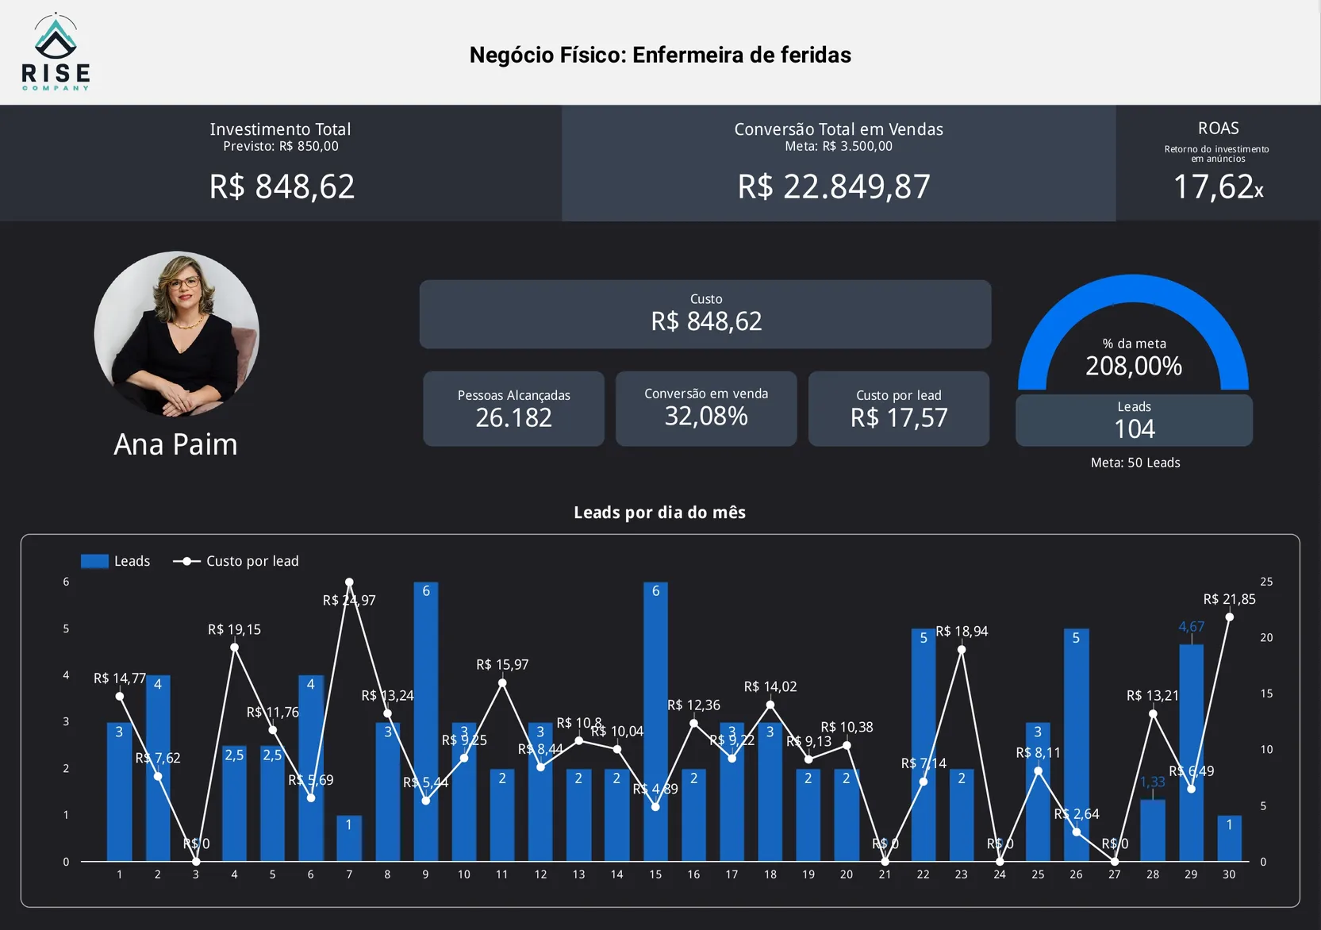Toggle the Leads legend entry
Viewport: 1321px width, 930px height.
click(117, 560)
